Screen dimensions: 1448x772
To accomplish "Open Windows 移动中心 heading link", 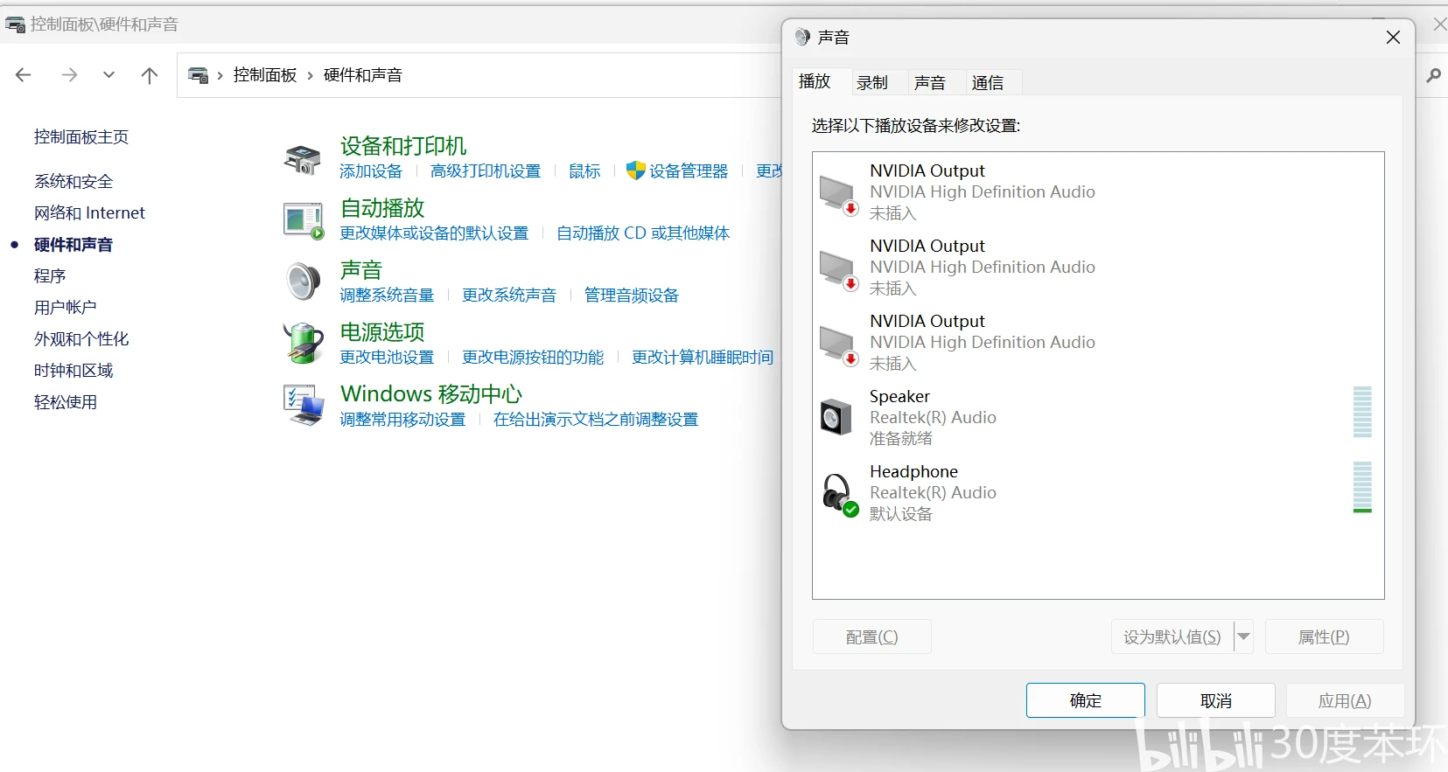I will pyautogui.click(x=431, y=394).
